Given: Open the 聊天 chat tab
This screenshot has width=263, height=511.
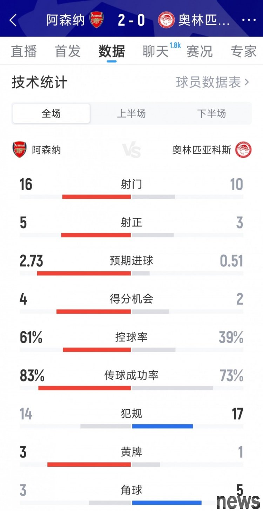Looking at the screenshot, I should click(x=156, y=51).
